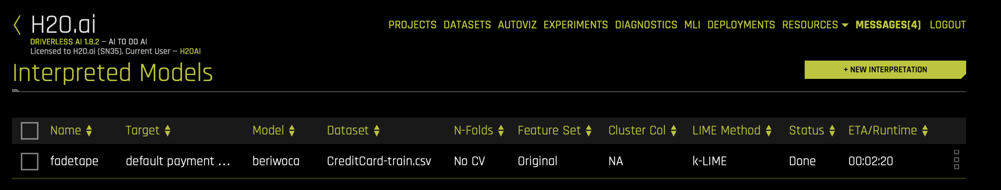Open the Experiments menu item

coord(575,25)
